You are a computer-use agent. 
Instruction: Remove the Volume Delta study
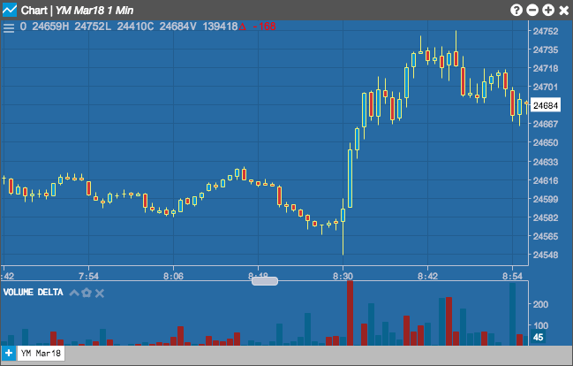coord(100,293)
